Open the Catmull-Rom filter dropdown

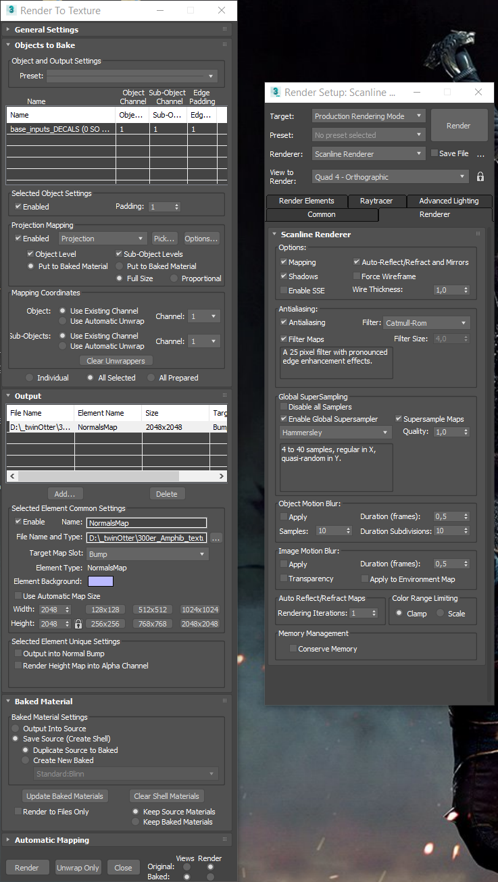426,323
